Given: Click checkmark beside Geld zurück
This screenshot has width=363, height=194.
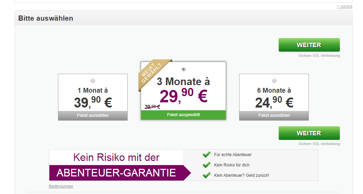Looking at the screenshot, I should (206, 175).
